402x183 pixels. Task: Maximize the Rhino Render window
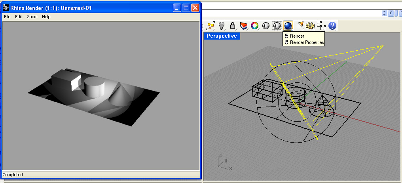pyautogui.click(x=186, y=8)
